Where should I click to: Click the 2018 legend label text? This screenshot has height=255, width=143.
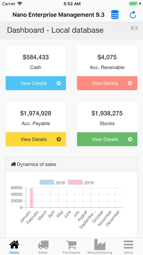click(60, 183)
